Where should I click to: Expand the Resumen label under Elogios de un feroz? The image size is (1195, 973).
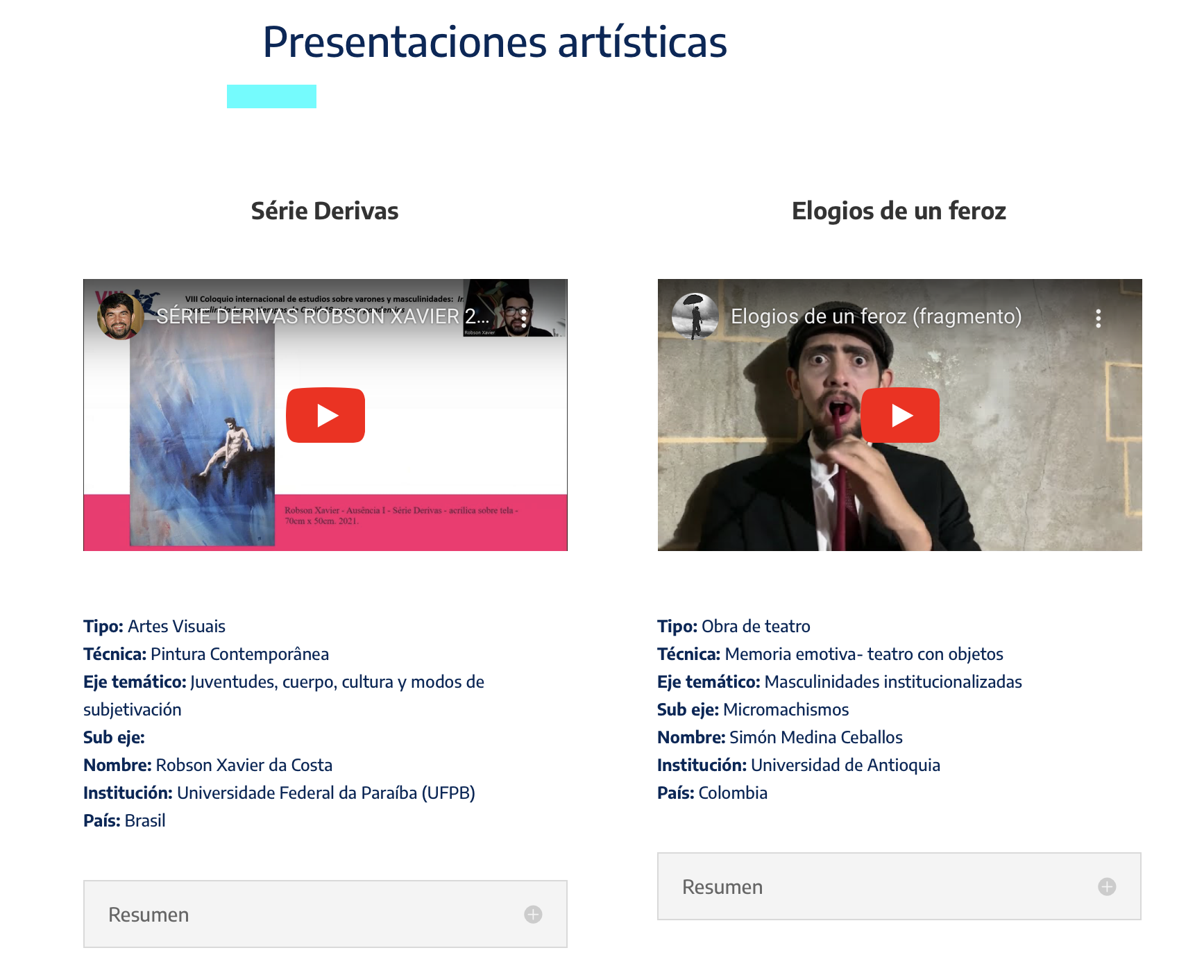(x=722, y=886)
